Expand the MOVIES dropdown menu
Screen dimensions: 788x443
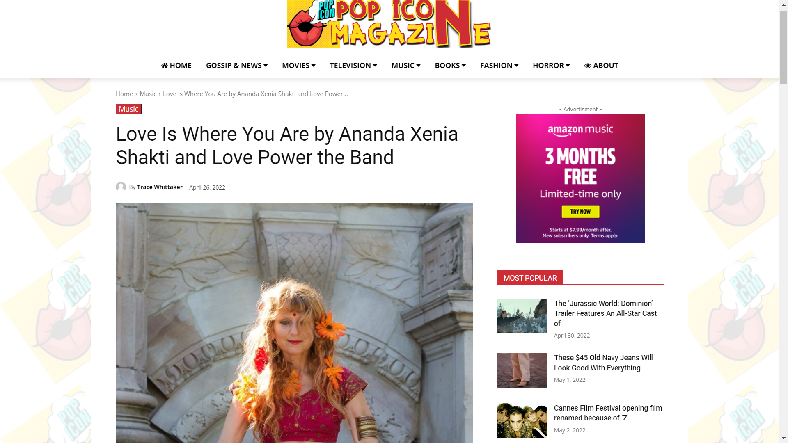pos(299,66)
